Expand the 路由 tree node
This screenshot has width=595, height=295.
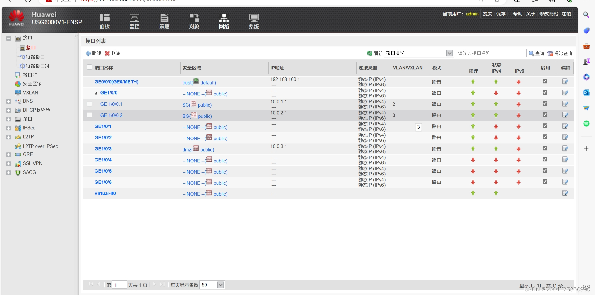click(x=8, y=119)
